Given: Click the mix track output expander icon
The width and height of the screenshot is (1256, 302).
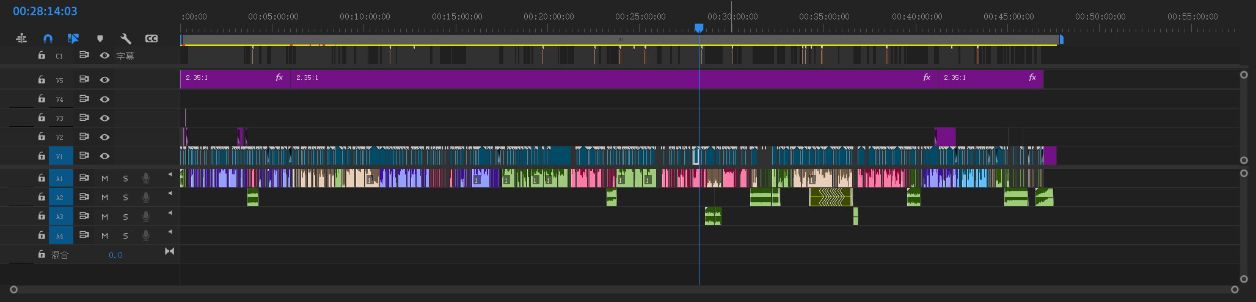Looking at the screenshot, I should point(169,251).
